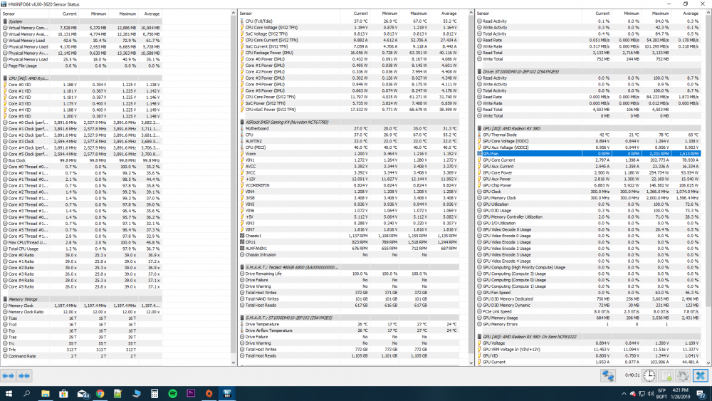The width and height of the screenshot is (712, 401).
Task: Select the Vcore voltage row
Action: coord(349,154)
